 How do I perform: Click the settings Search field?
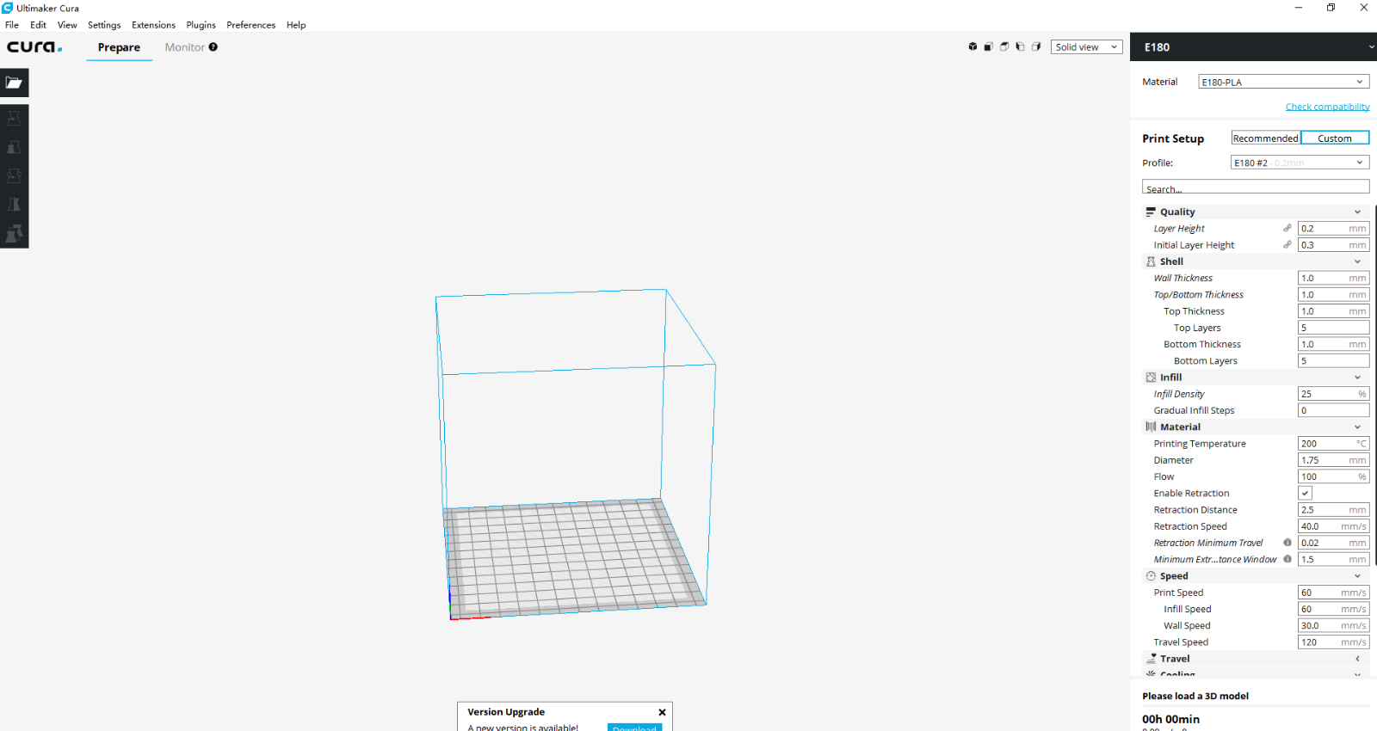tap(1256, 187)
